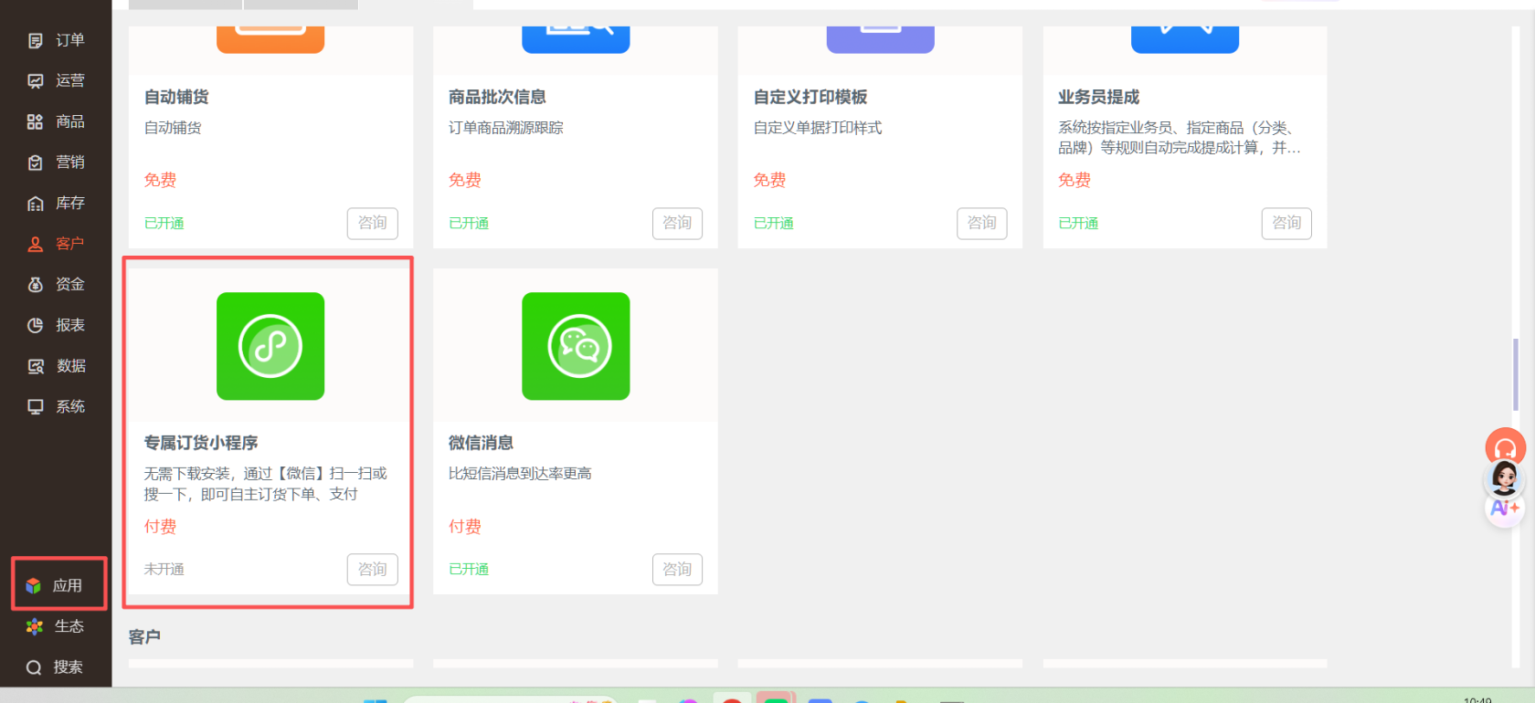Click the 客户 section heading
Viewport: 1535px width, 703px height.
(x=144, y=636)
